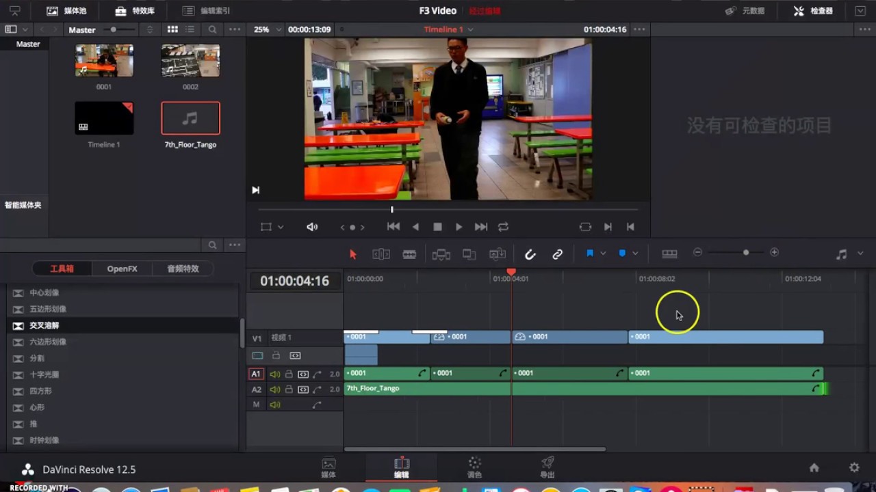
Task: Go to project manager home icon
Action: pyautogui.click(x=814, y=467)
